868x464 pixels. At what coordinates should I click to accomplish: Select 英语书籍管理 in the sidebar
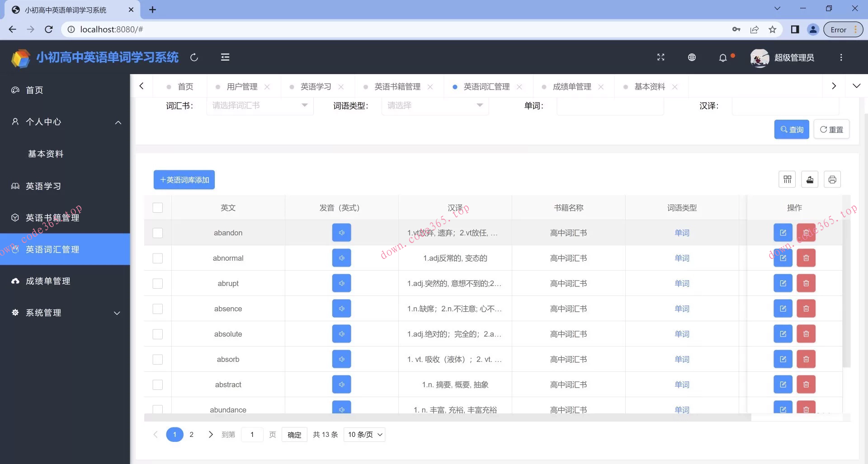coord(52,217)
